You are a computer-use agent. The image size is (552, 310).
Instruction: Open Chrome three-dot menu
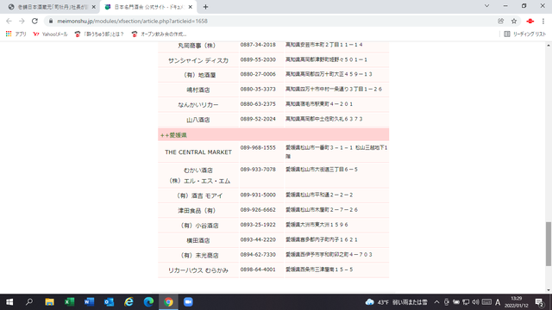543,21
